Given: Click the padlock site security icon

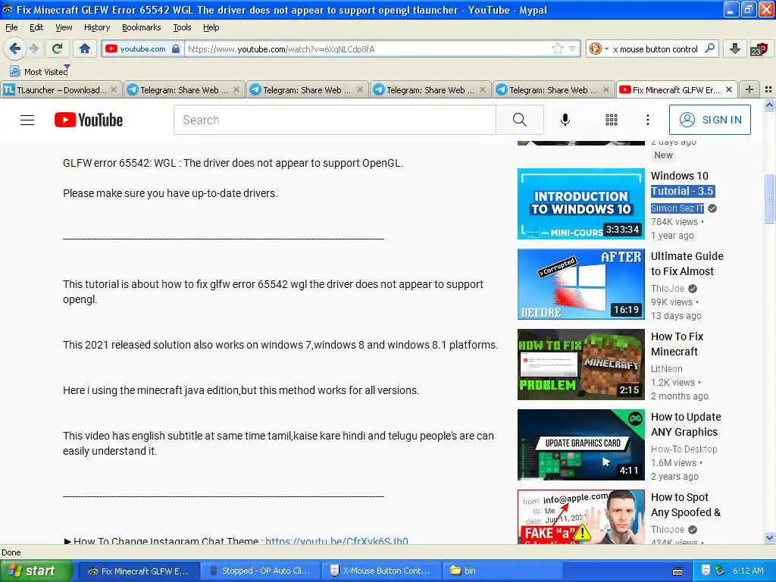Looking at the screenshot, I should (176, 48).
